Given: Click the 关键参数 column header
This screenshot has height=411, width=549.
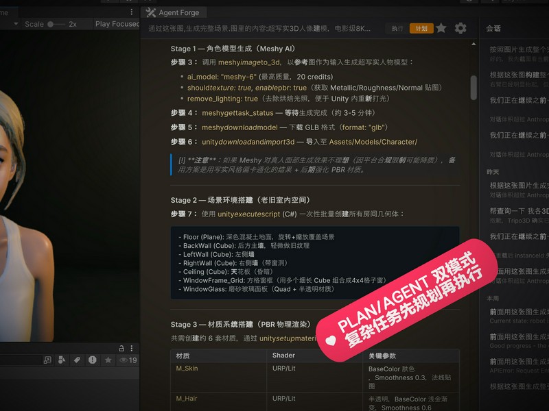Looking at the screenshot, I should tap(382, 356).
